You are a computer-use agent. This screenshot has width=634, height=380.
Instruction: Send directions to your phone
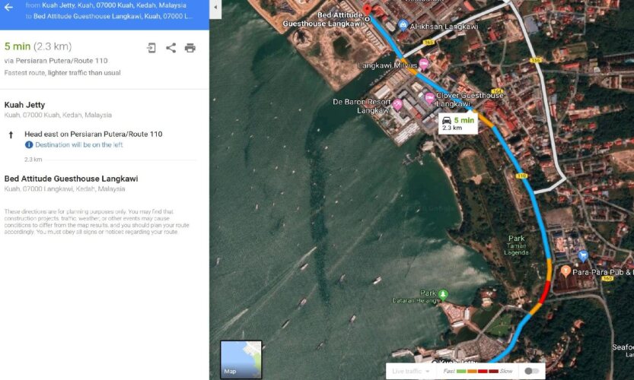click(151, 48)
